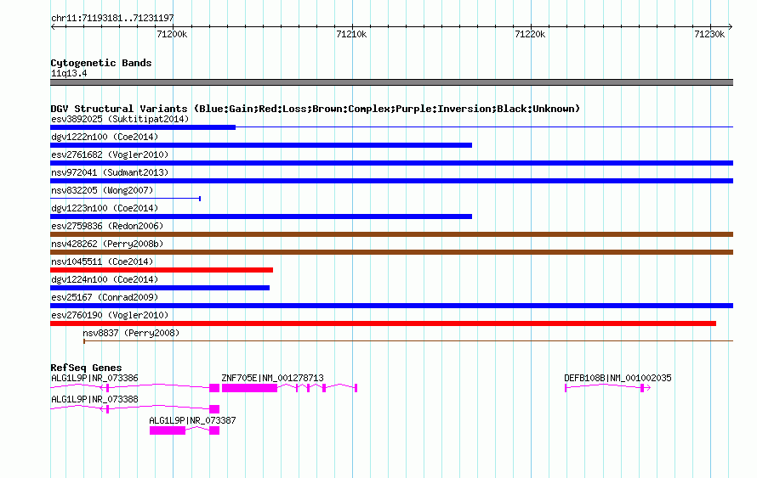Select the red nsv1045511 (Coe2014) loss bar
This screenshot has width=757, height=478.
[x=162, y=270]
